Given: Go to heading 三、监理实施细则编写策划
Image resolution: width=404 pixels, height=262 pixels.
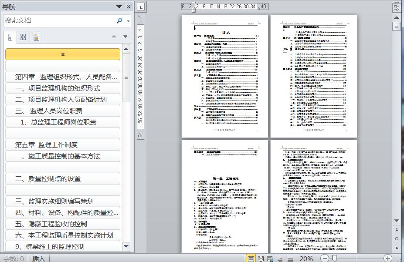Looking at the screenshot, I should 63,202.
